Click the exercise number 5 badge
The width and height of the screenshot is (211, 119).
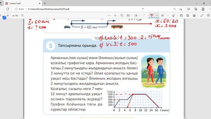pos(50,46)
